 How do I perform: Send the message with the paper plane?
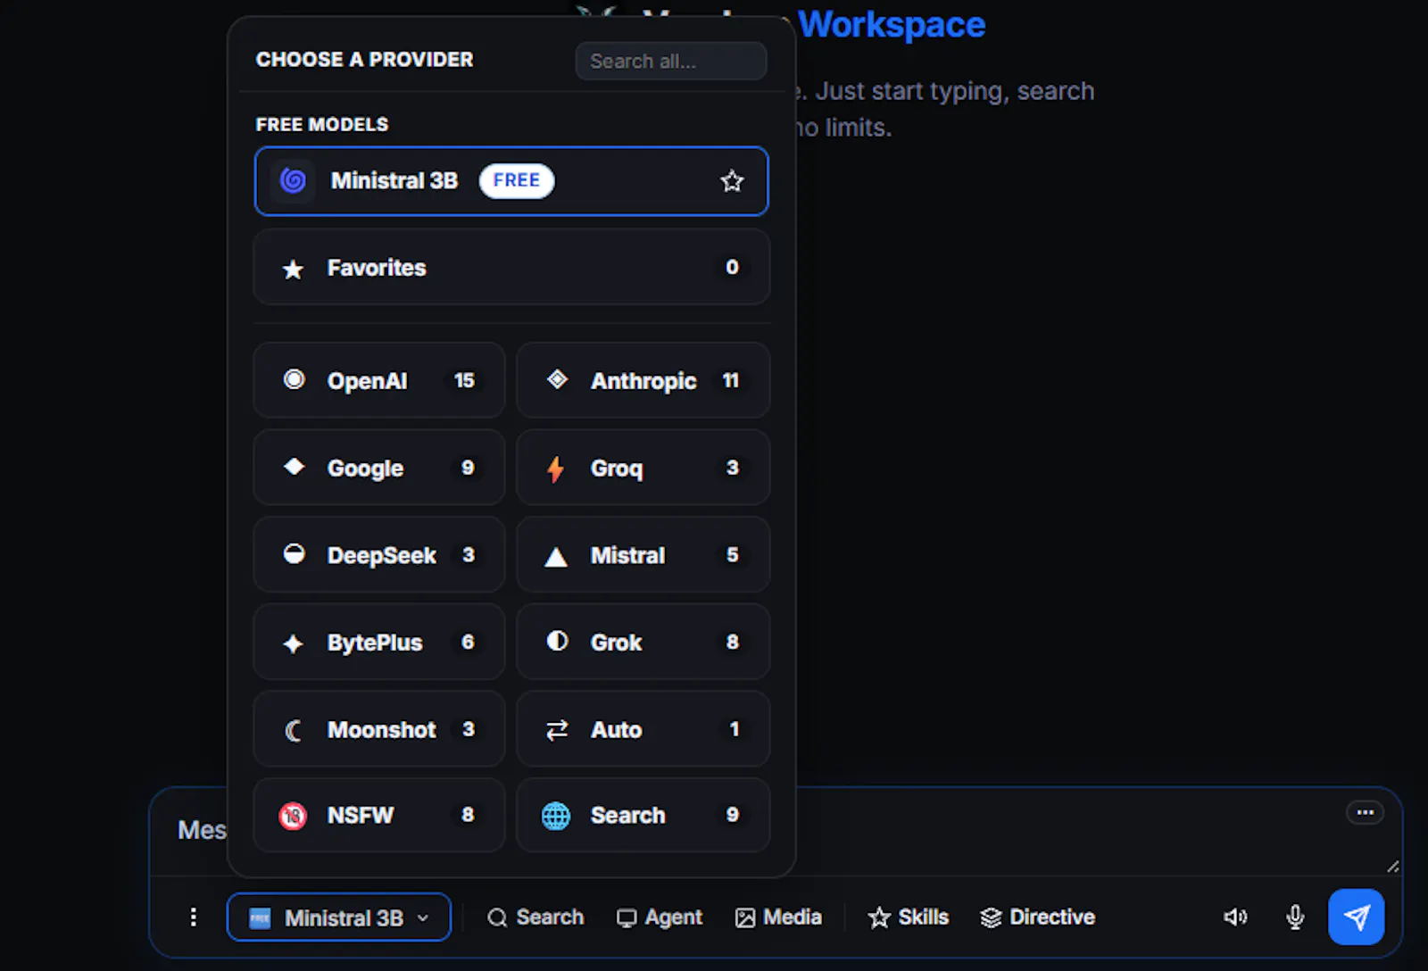pos(1356,917)
